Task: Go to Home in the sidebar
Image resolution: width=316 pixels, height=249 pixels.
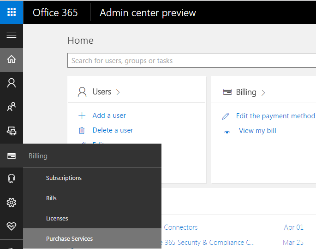Action: click(12, 59)
